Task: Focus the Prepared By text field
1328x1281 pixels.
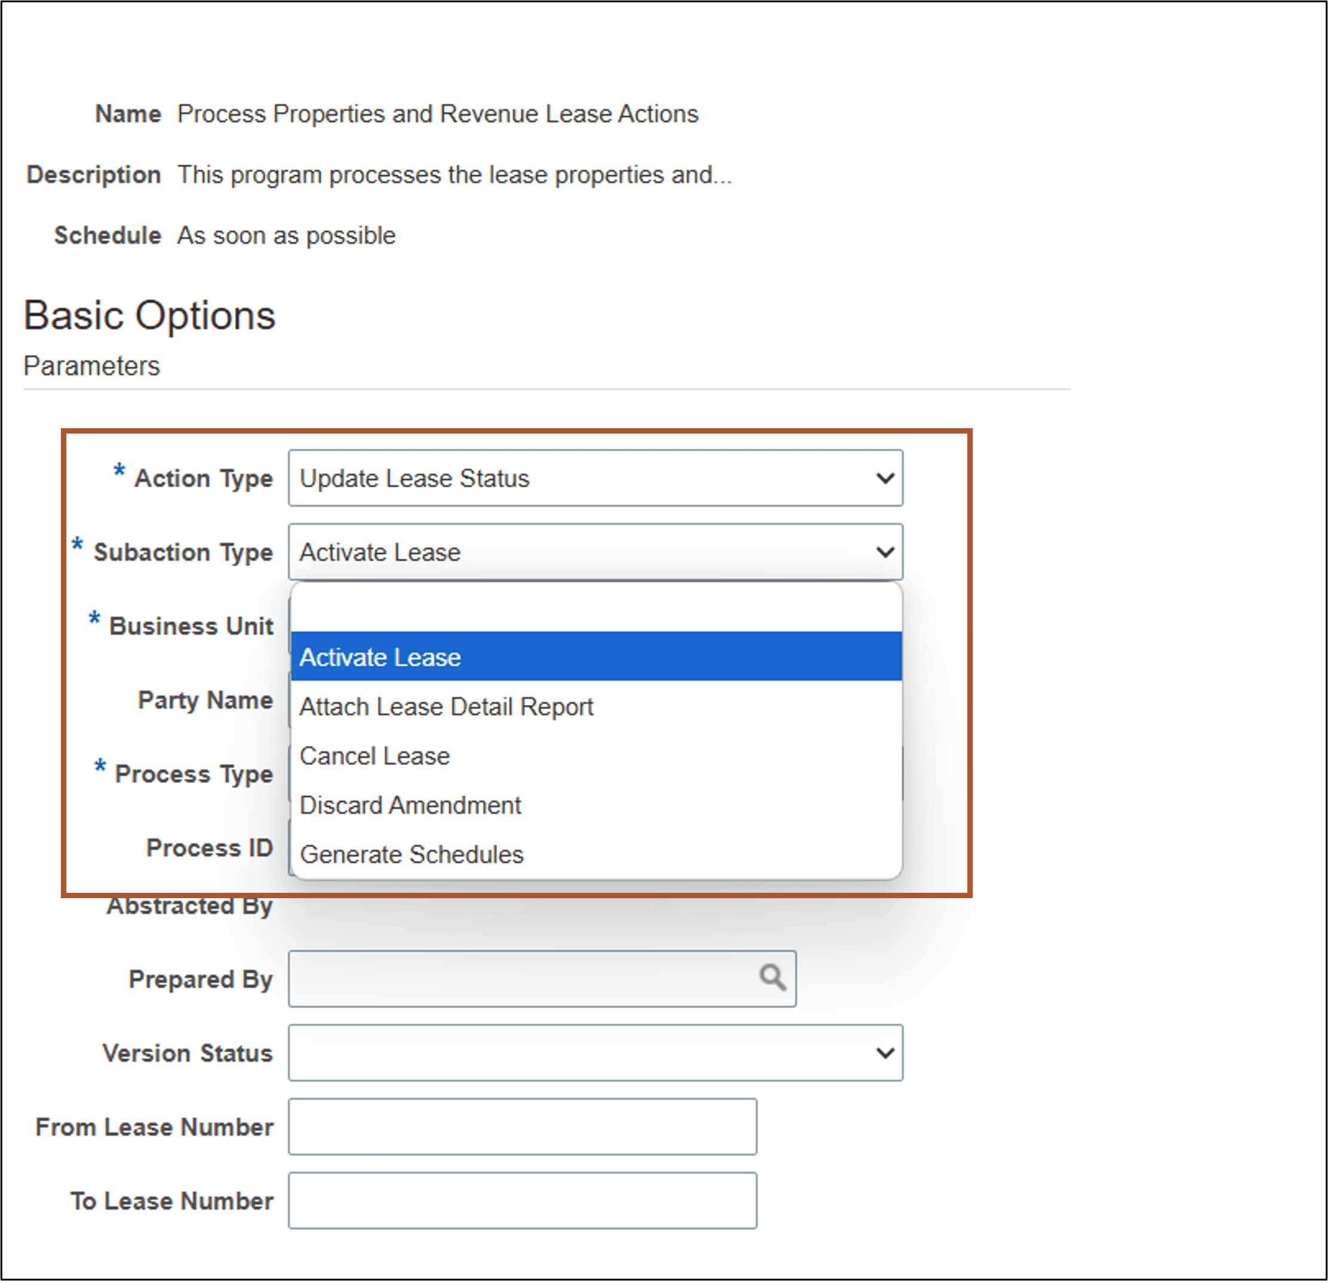Action: (522, 979)
